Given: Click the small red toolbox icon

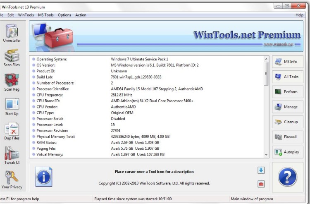Looking at the screenshot, I should (261, 184).
